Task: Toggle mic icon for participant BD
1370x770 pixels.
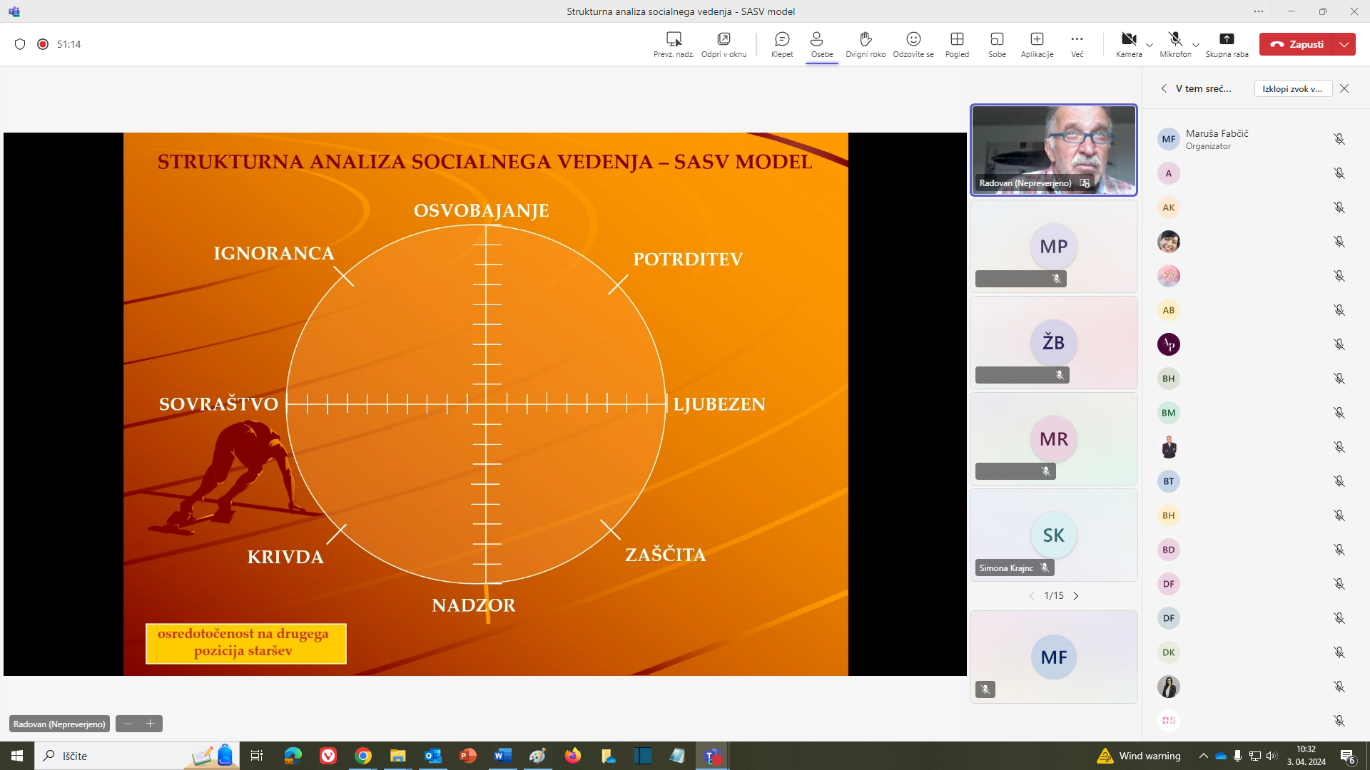Action: 1339,550
